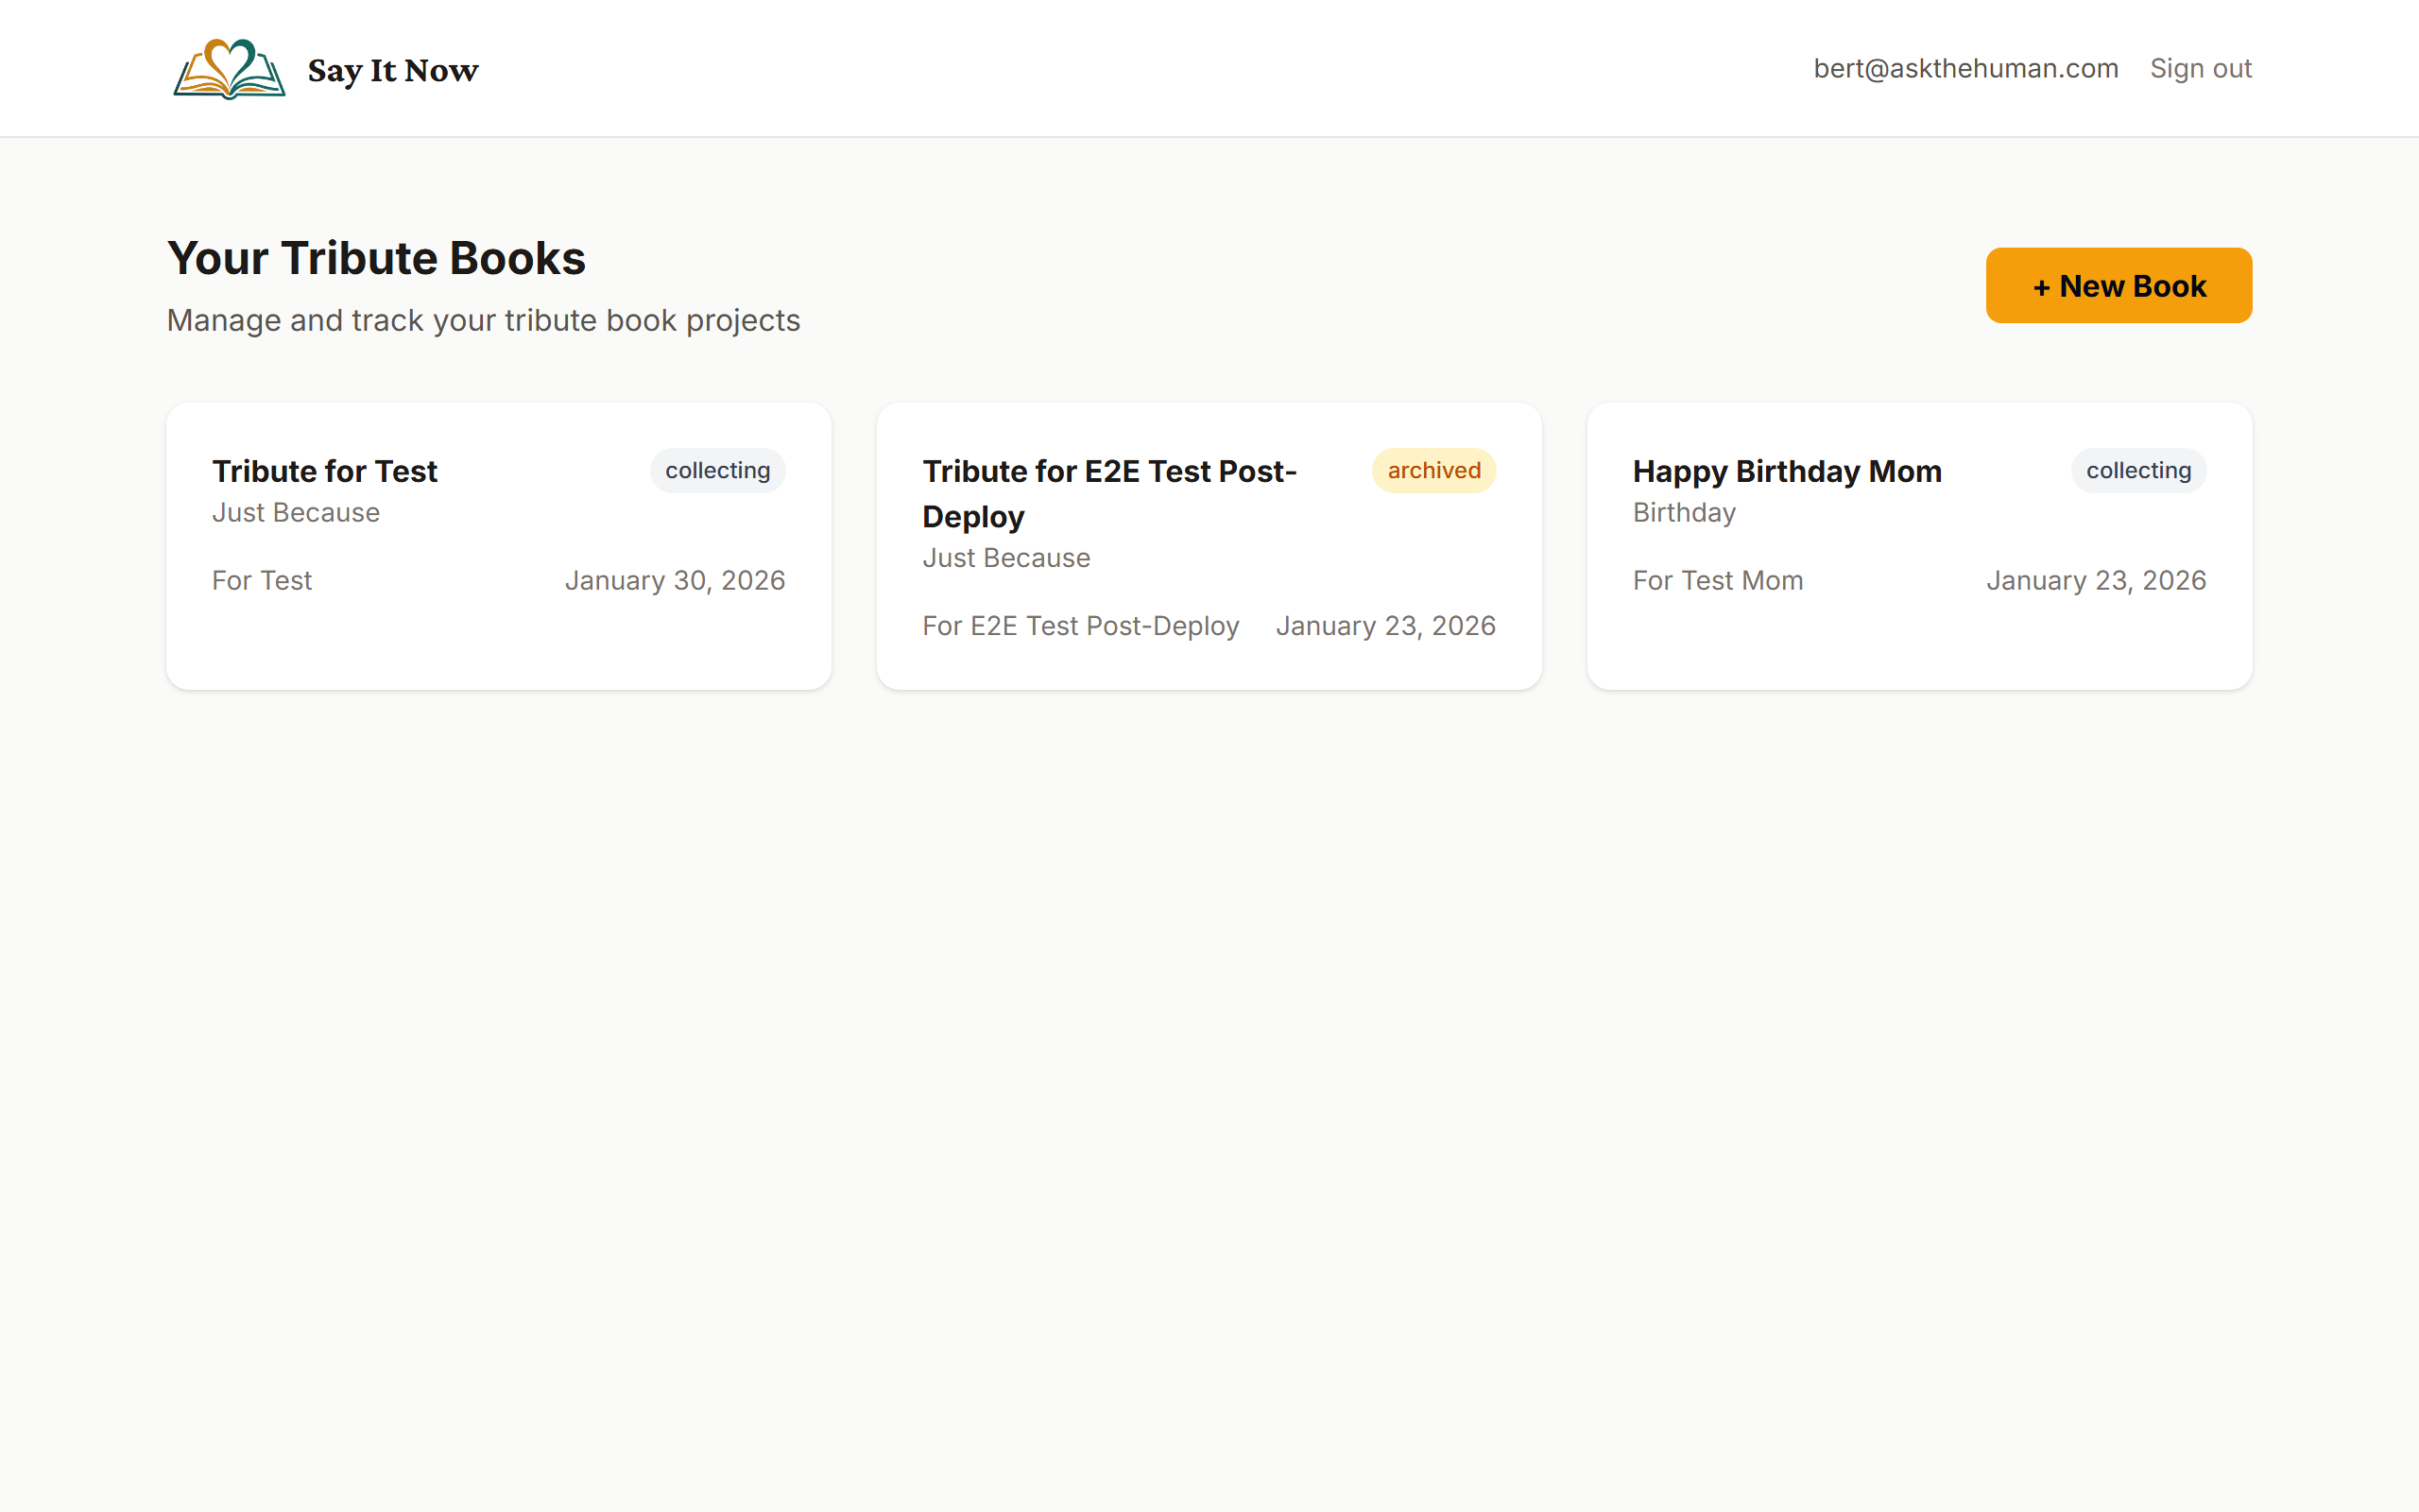
Task: Click the collecting badge on Happy Birthday Mom
Action: tap(2136, 470)
